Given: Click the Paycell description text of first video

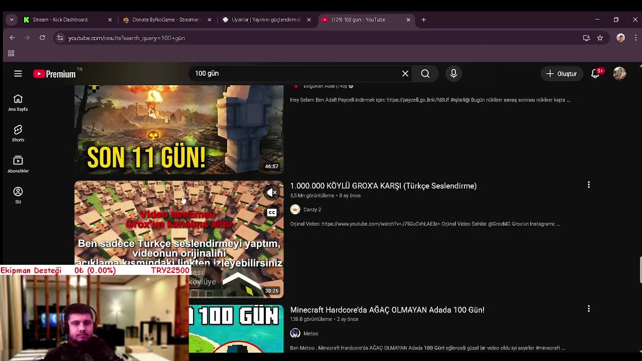Looking at the screenshot, I should click(x=430, y=100).
